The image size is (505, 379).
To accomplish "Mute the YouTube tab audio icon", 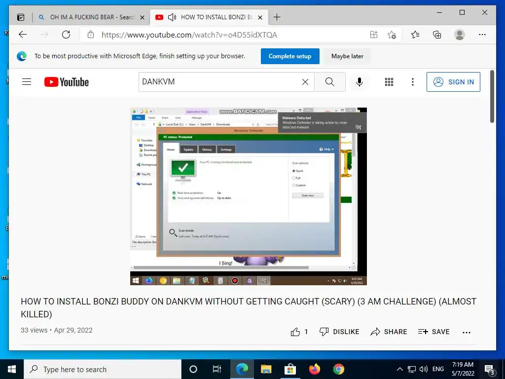I will pyautogui.click(x=172, y=17).
